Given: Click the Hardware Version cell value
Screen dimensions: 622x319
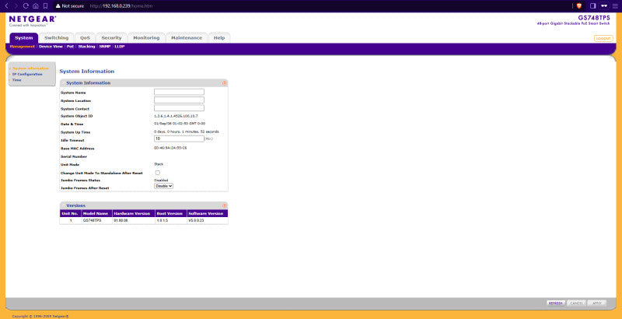Looking at the screenshot, I should [x=121, y=220].
